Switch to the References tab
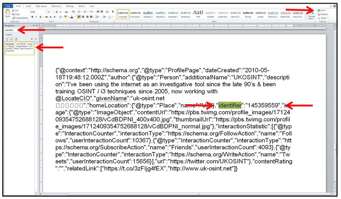This screenshot has height=199, width=341. pos(56,6)
